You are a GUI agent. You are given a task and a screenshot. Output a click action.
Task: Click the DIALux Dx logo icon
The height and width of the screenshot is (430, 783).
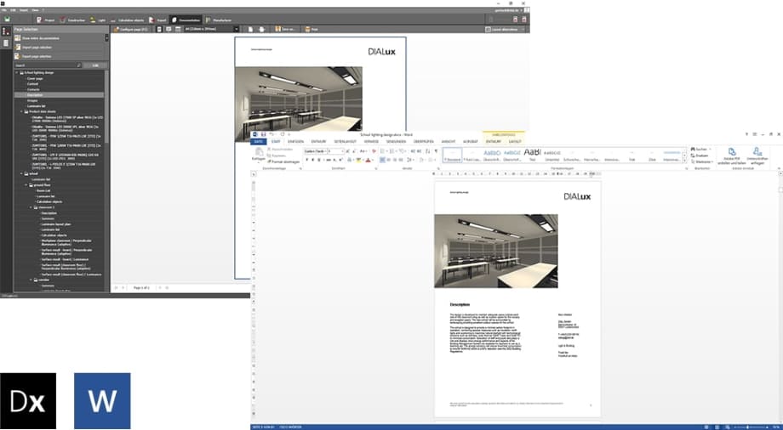click(x=28, y=400)
